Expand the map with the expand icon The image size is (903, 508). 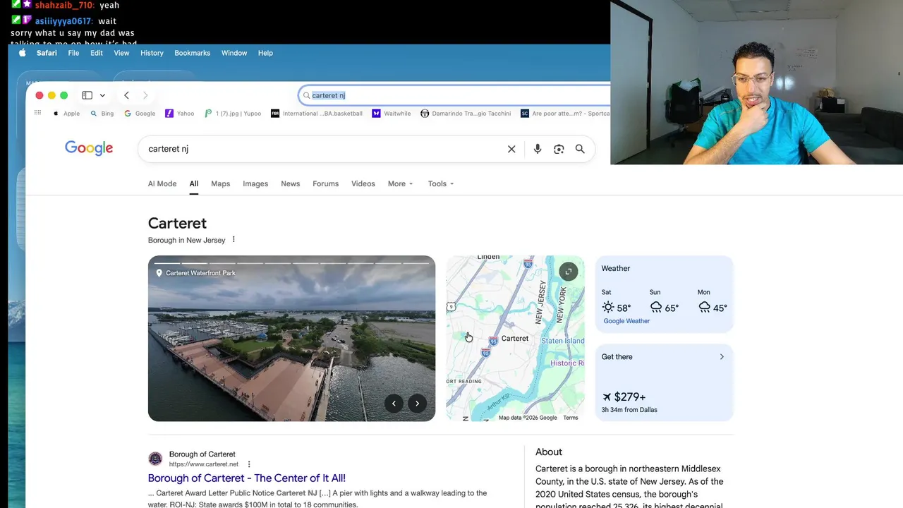569,272
